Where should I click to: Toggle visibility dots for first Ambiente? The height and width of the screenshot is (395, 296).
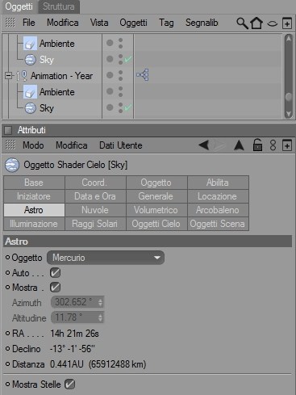tap(120, 43)
